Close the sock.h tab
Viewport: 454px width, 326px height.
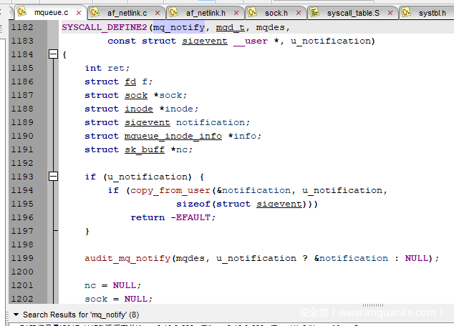point(297,13)
